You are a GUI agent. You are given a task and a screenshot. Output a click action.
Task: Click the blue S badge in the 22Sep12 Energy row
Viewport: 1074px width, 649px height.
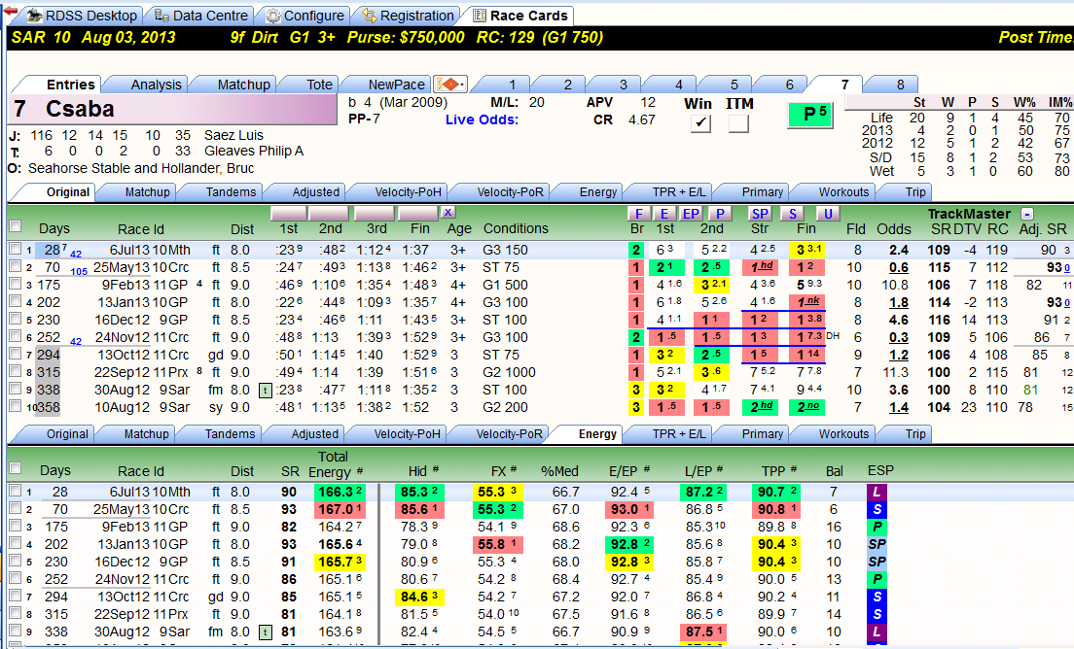(877, 614)
